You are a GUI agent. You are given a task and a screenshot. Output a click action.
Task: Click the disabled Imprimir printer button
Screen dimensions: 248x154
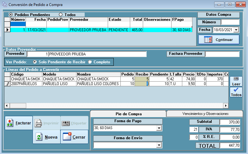click(47, 123)
